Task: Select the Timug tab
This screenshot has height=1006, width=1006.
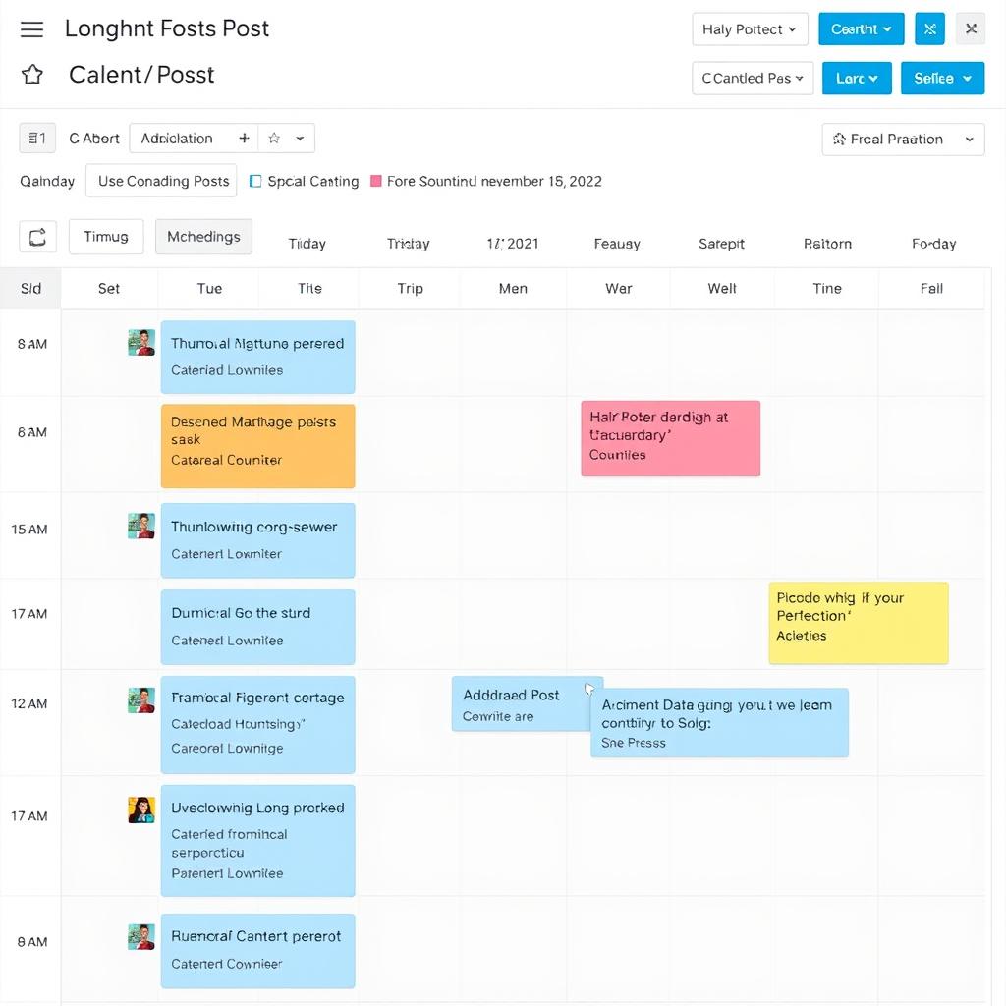Action: 105,236
